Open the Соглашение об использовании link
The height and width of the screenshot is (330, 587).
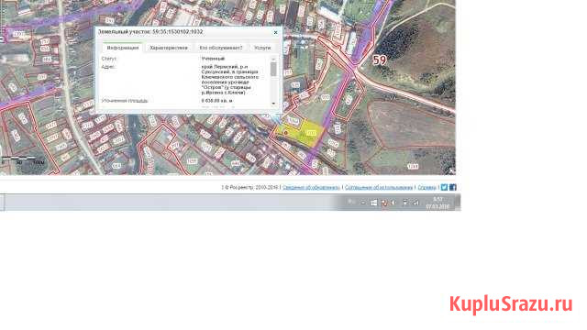point(379,187)
